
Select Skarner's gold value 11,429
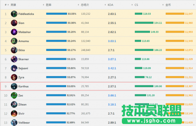189,59
